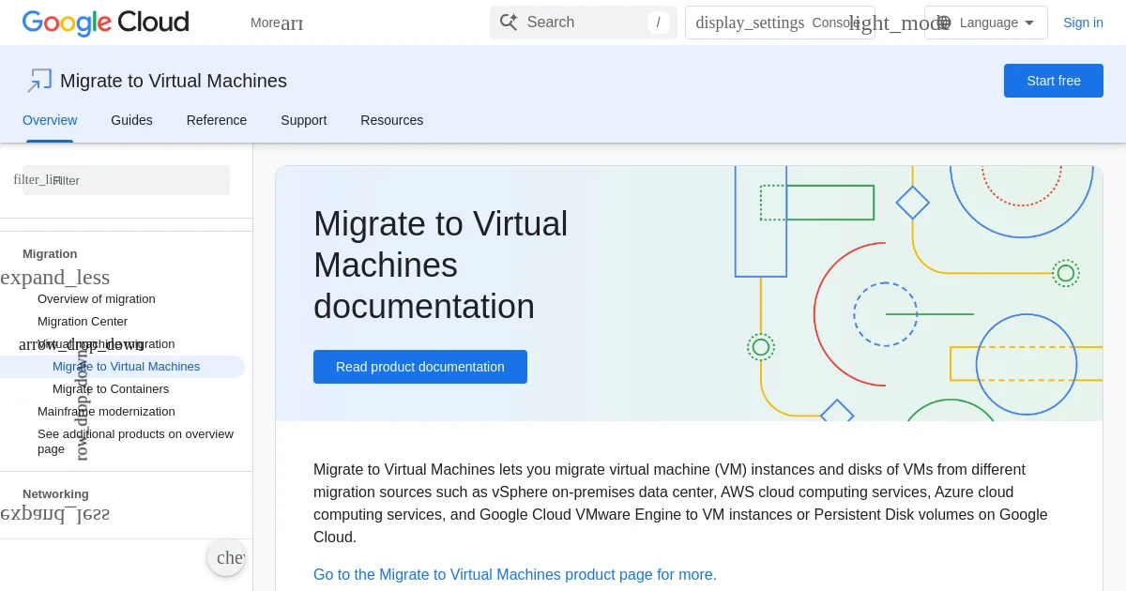The width and height of the screenshot is (1126, 591).
Task: Expand the Networking section
Action: point(54,513)
